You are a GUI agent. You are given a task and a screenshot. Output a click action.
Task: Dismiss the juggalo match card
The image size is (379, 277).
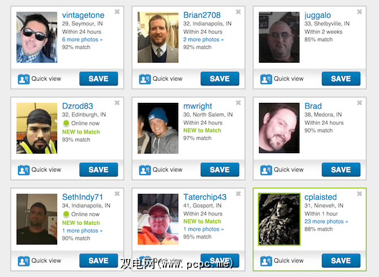(359, 12)
